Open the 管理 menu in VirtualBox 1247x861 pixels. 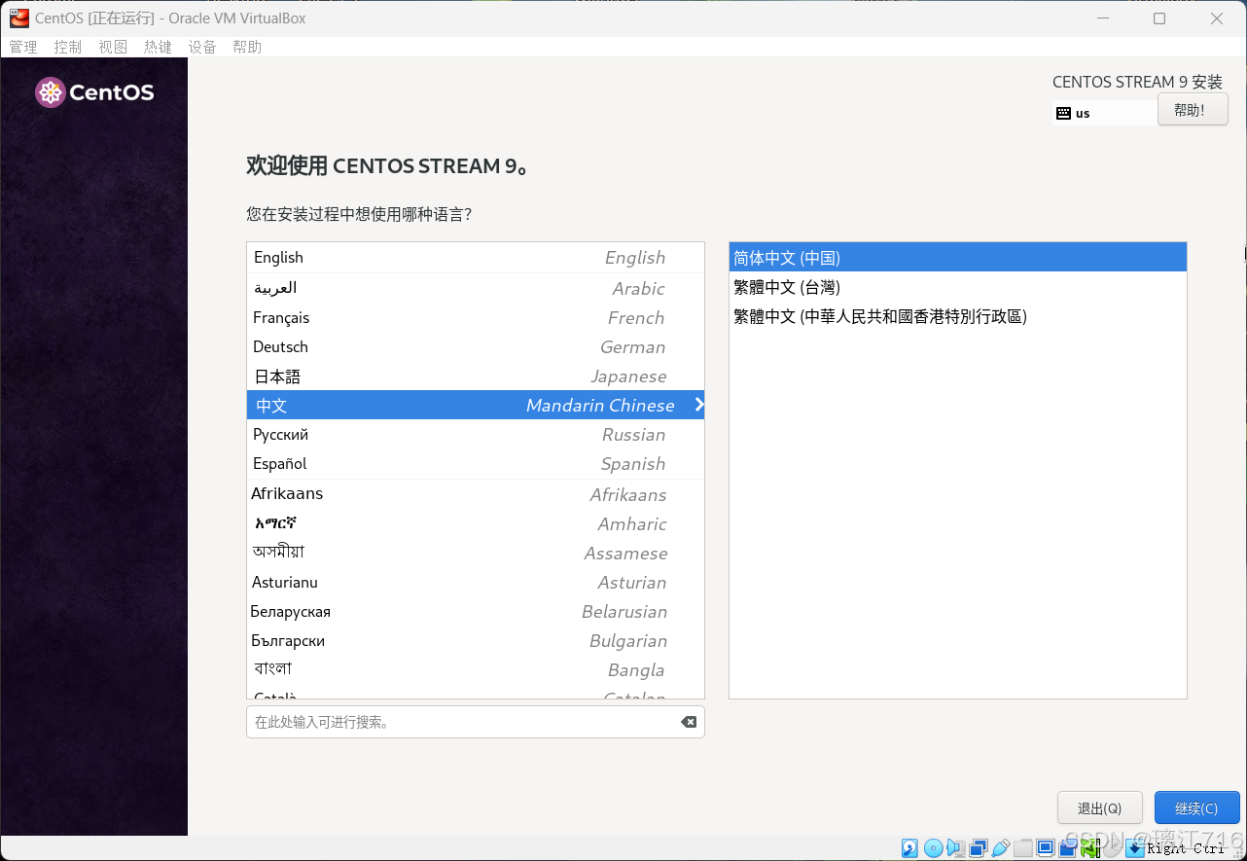tap(22, 46)
